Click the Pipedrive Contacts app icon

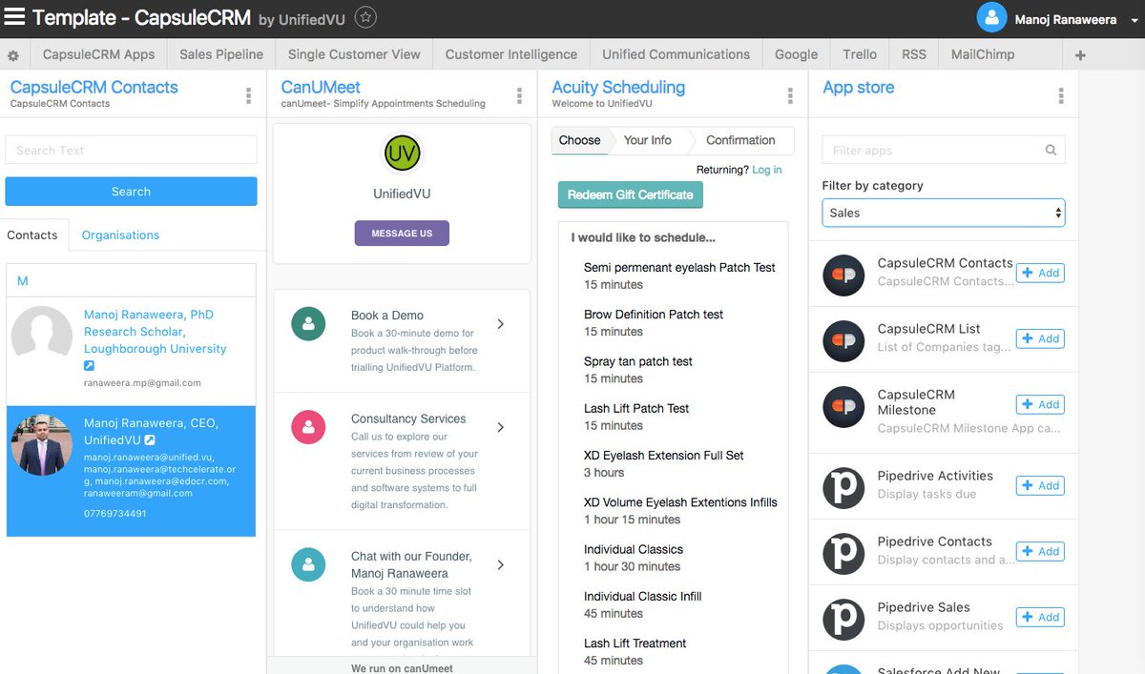[843, 553]
